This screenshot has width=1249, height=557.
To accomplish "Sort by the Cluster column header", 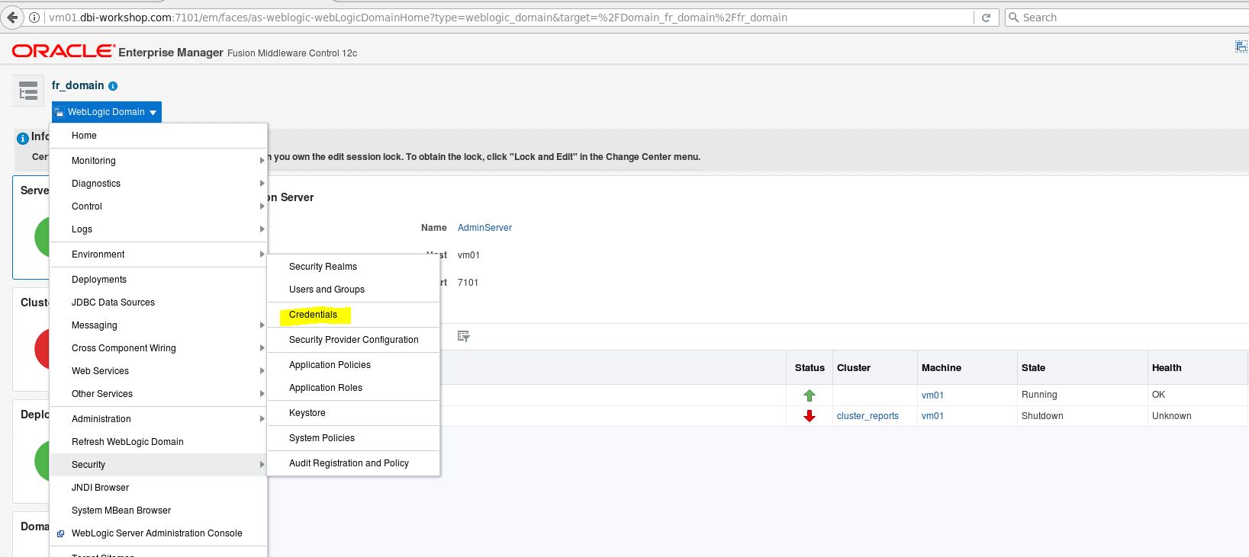I will pos(875,368).
